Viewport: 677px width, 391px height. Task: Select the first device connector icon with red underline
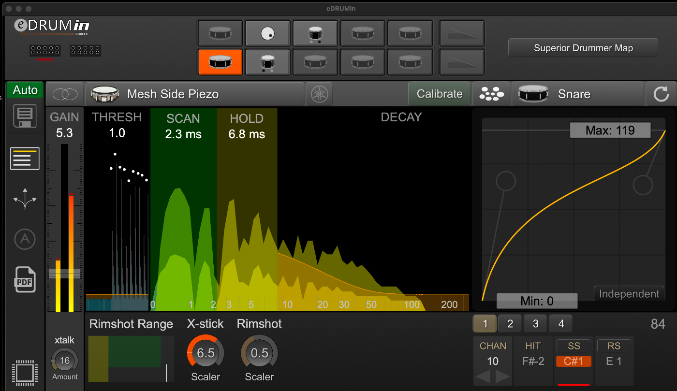(45, 50)
